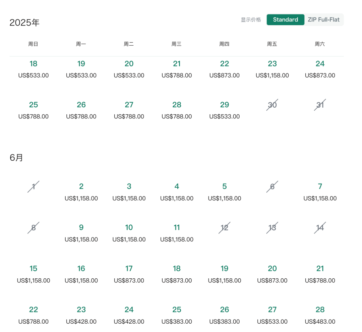This screenshot has width=362, height=332.
Task: Click unavailable June 13 date
Action: 273,228
